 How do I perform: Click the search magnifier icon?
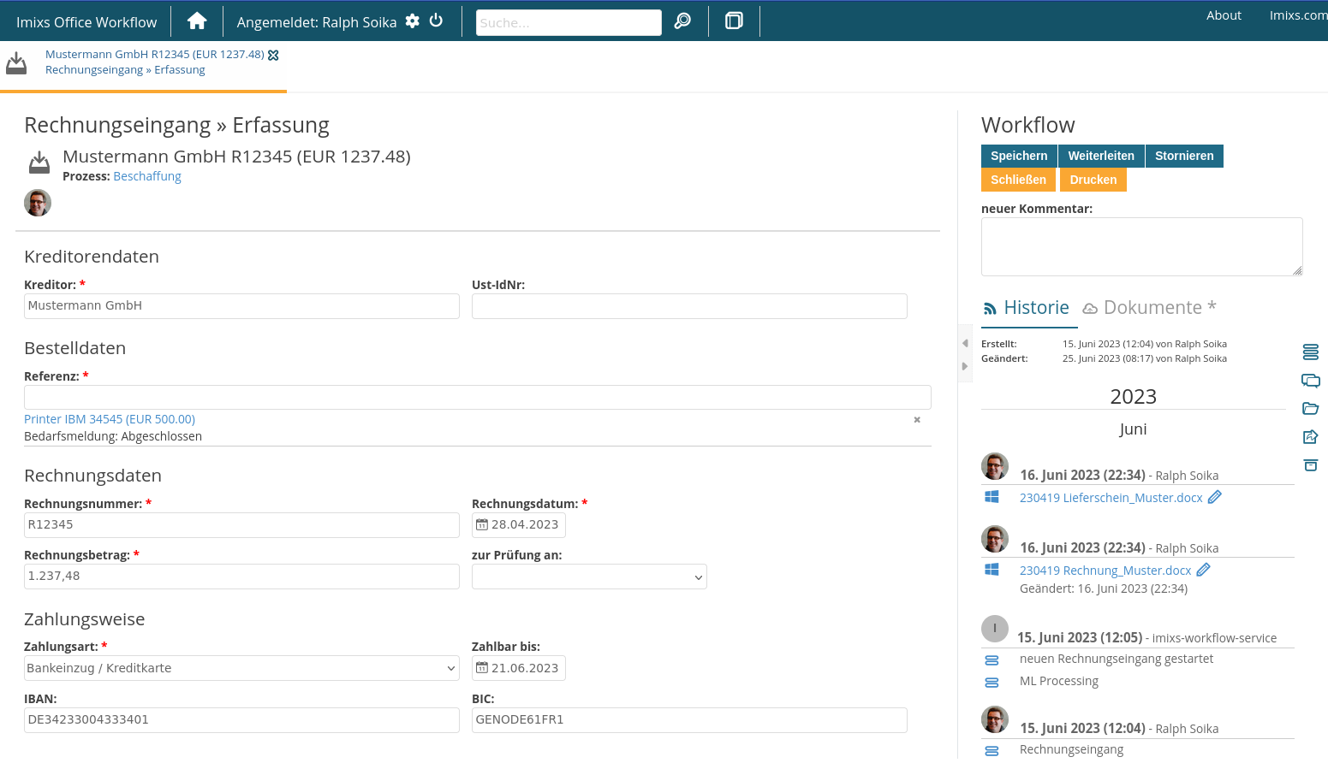(x=682, y=20)
